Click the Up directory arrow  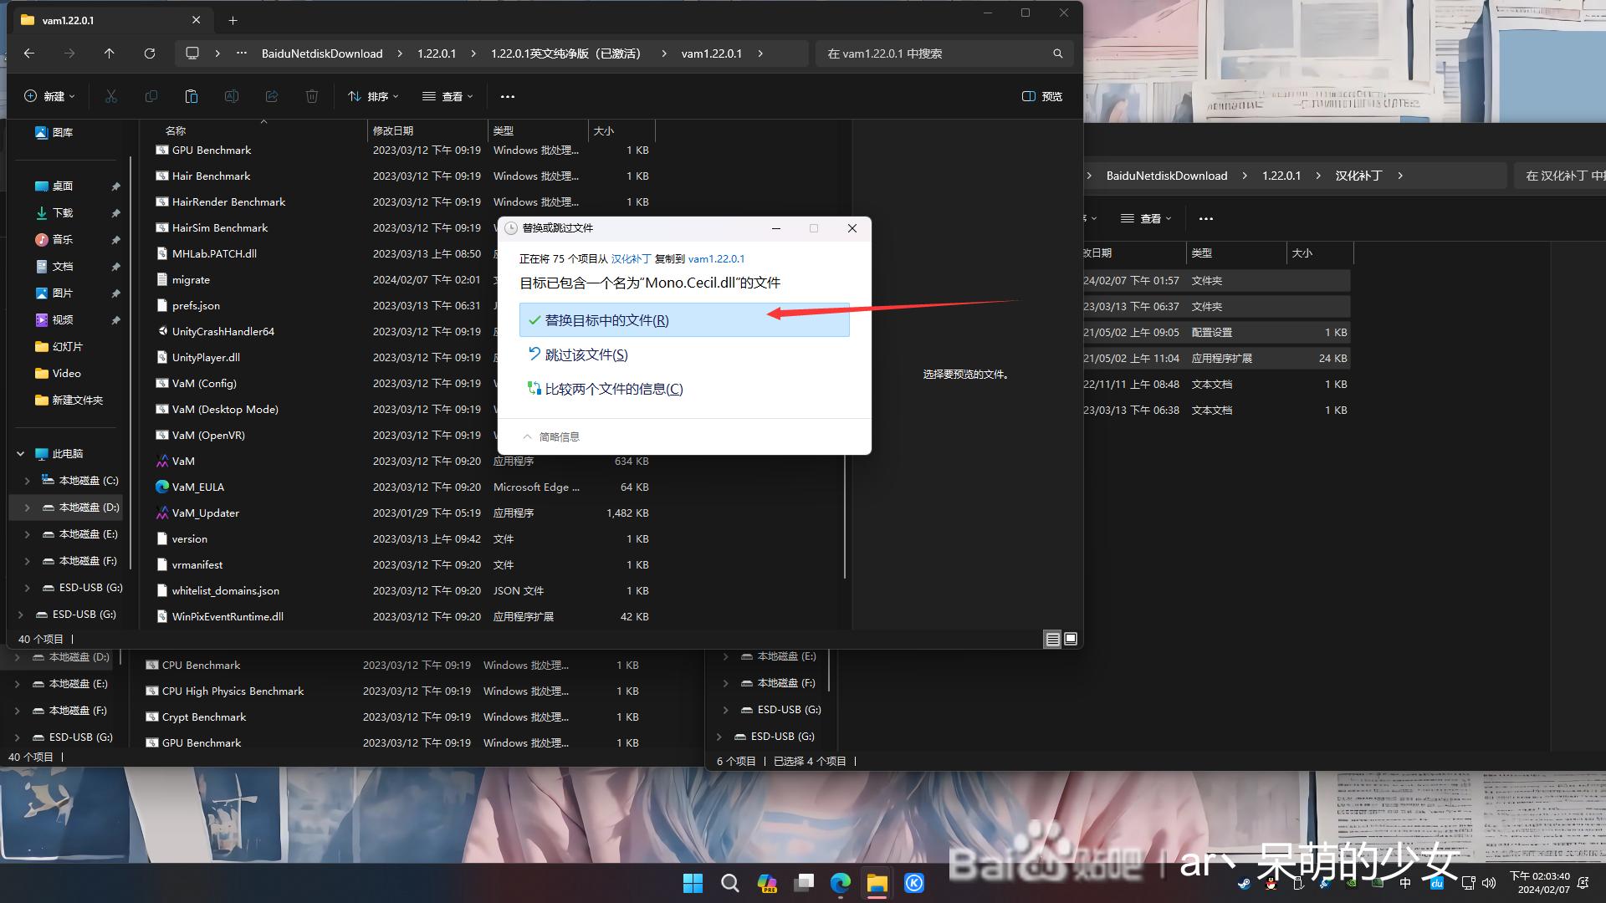tap(110, 54)
